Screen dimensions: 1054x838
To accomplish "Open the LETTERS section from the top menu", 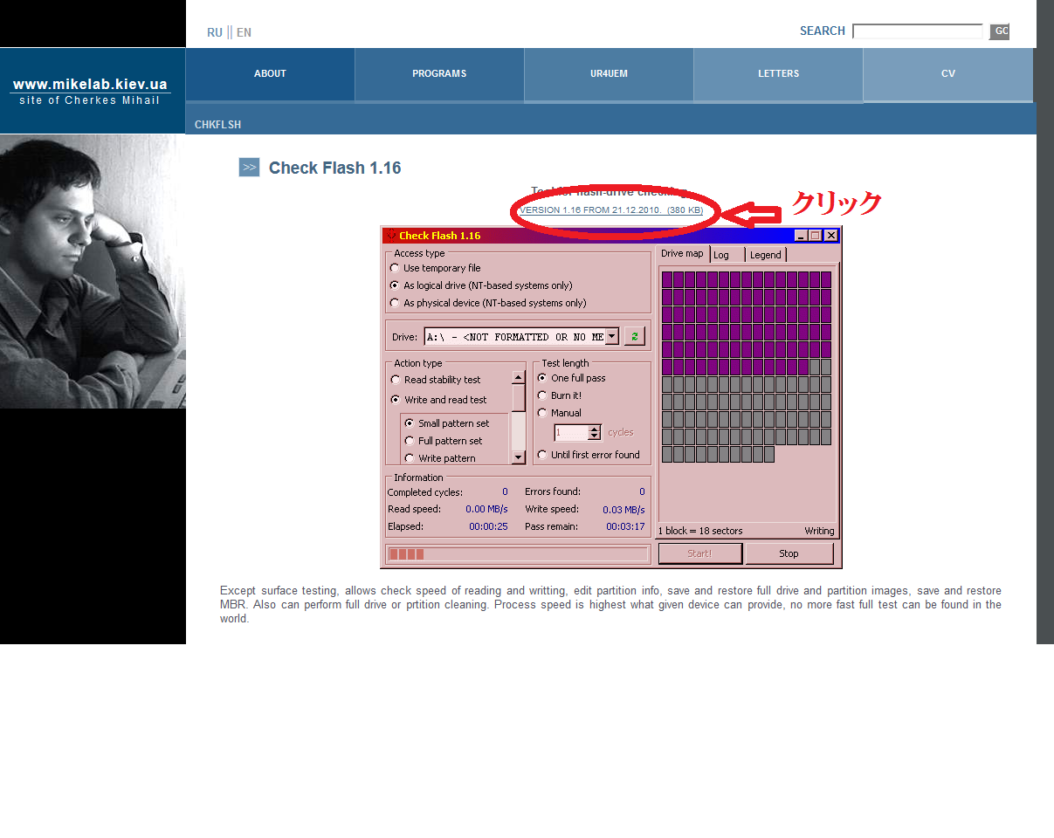I will point(777,73).
